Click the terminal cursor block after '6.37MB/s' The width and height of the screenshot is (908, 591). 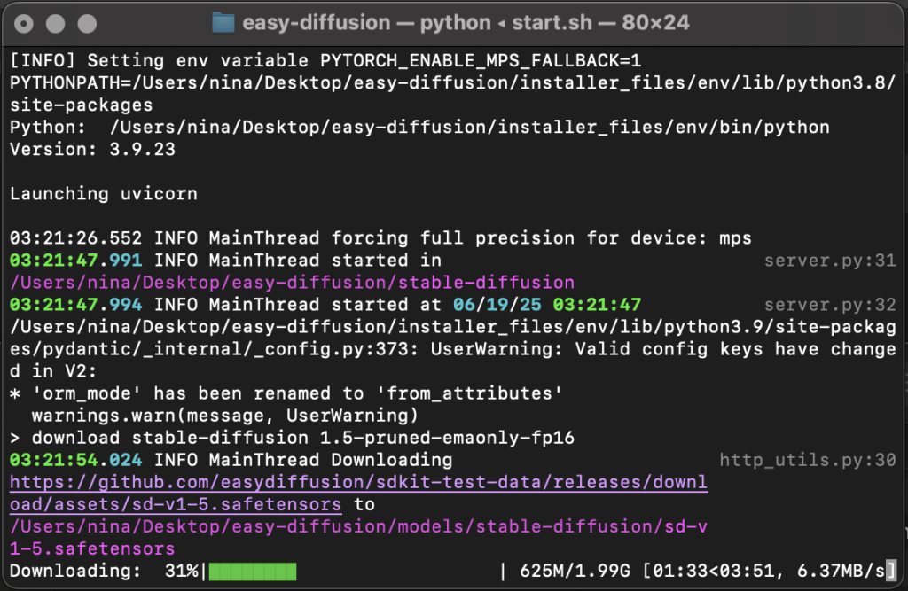pyautogui.click(x=890, y=572)
